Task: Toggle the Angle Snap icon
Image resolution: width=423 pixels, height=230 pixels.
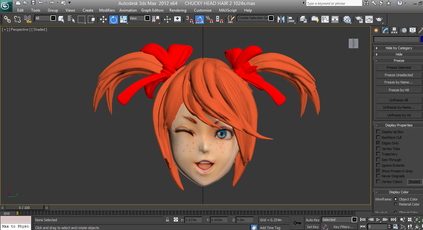Action: point(199,19)
